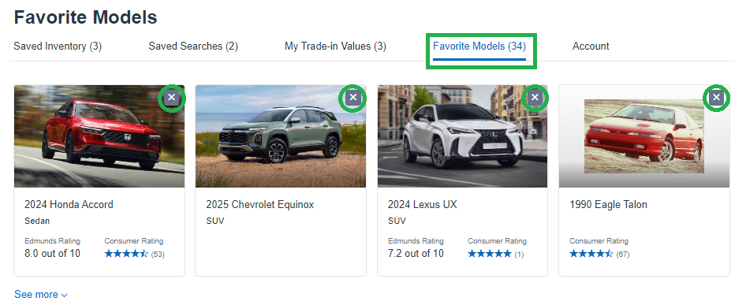Follow the 2024 Lexus UX title link
746x305 pixels.
point(423,205)
